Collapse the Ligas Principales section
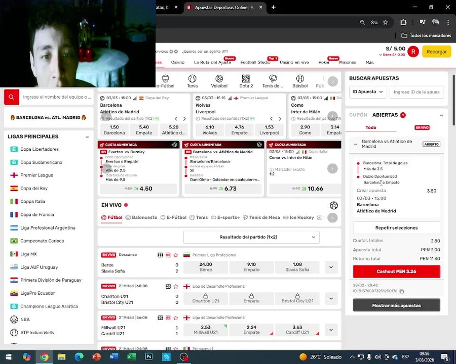456x364 pixels. 87,136
